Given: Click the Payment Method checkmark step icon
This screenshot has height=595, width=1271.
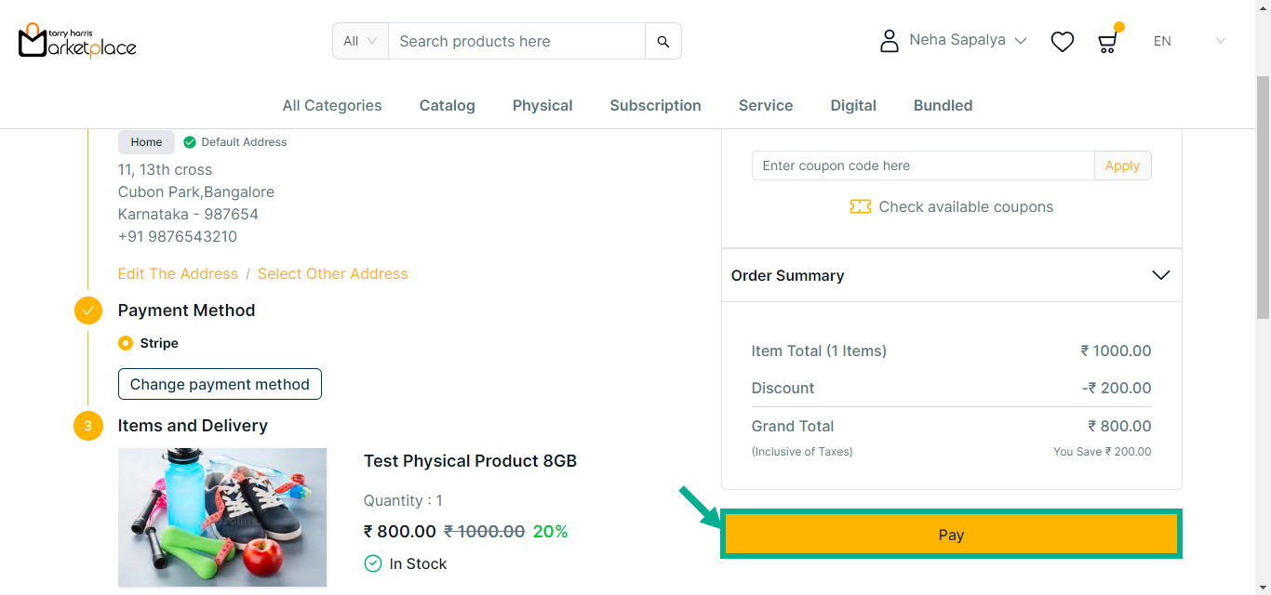Looking at the screenshot, I should coord(88,311).
